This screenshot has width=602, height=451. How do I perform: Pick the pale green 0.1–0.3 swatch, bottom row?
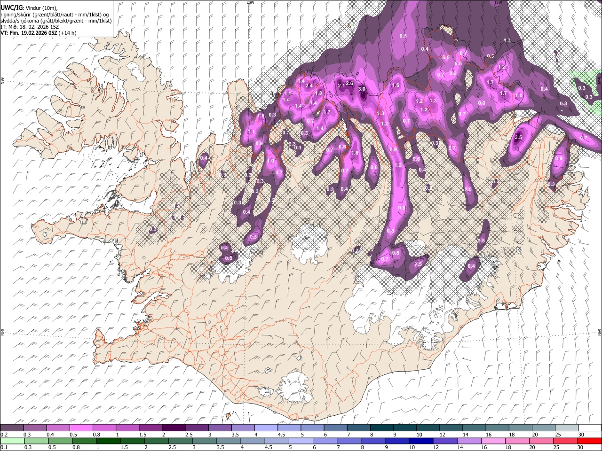tap(12, 441)
